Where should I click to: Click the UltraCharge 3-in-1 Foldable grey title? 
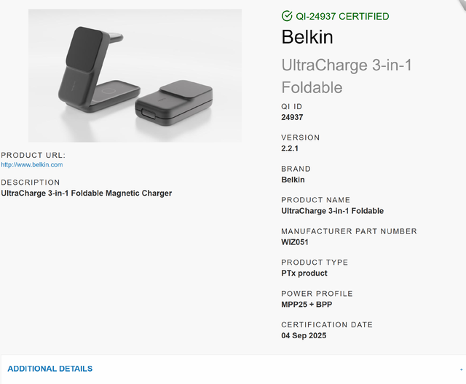pyautogui.click(x=347, y=76)
